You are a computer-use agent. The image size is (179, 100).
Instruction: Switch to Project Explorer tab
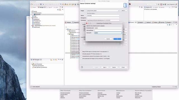click(33, 7)
